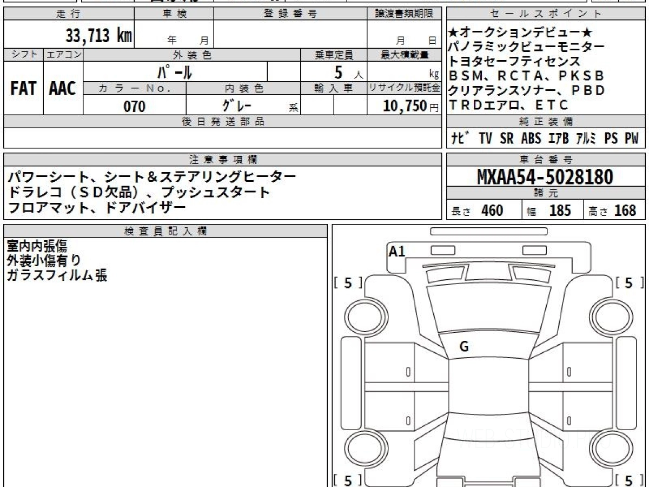Click the mileage value 33,713 km
Image resolution: width=649 pixels, height=487 pixels.
[x=99, y=36]
